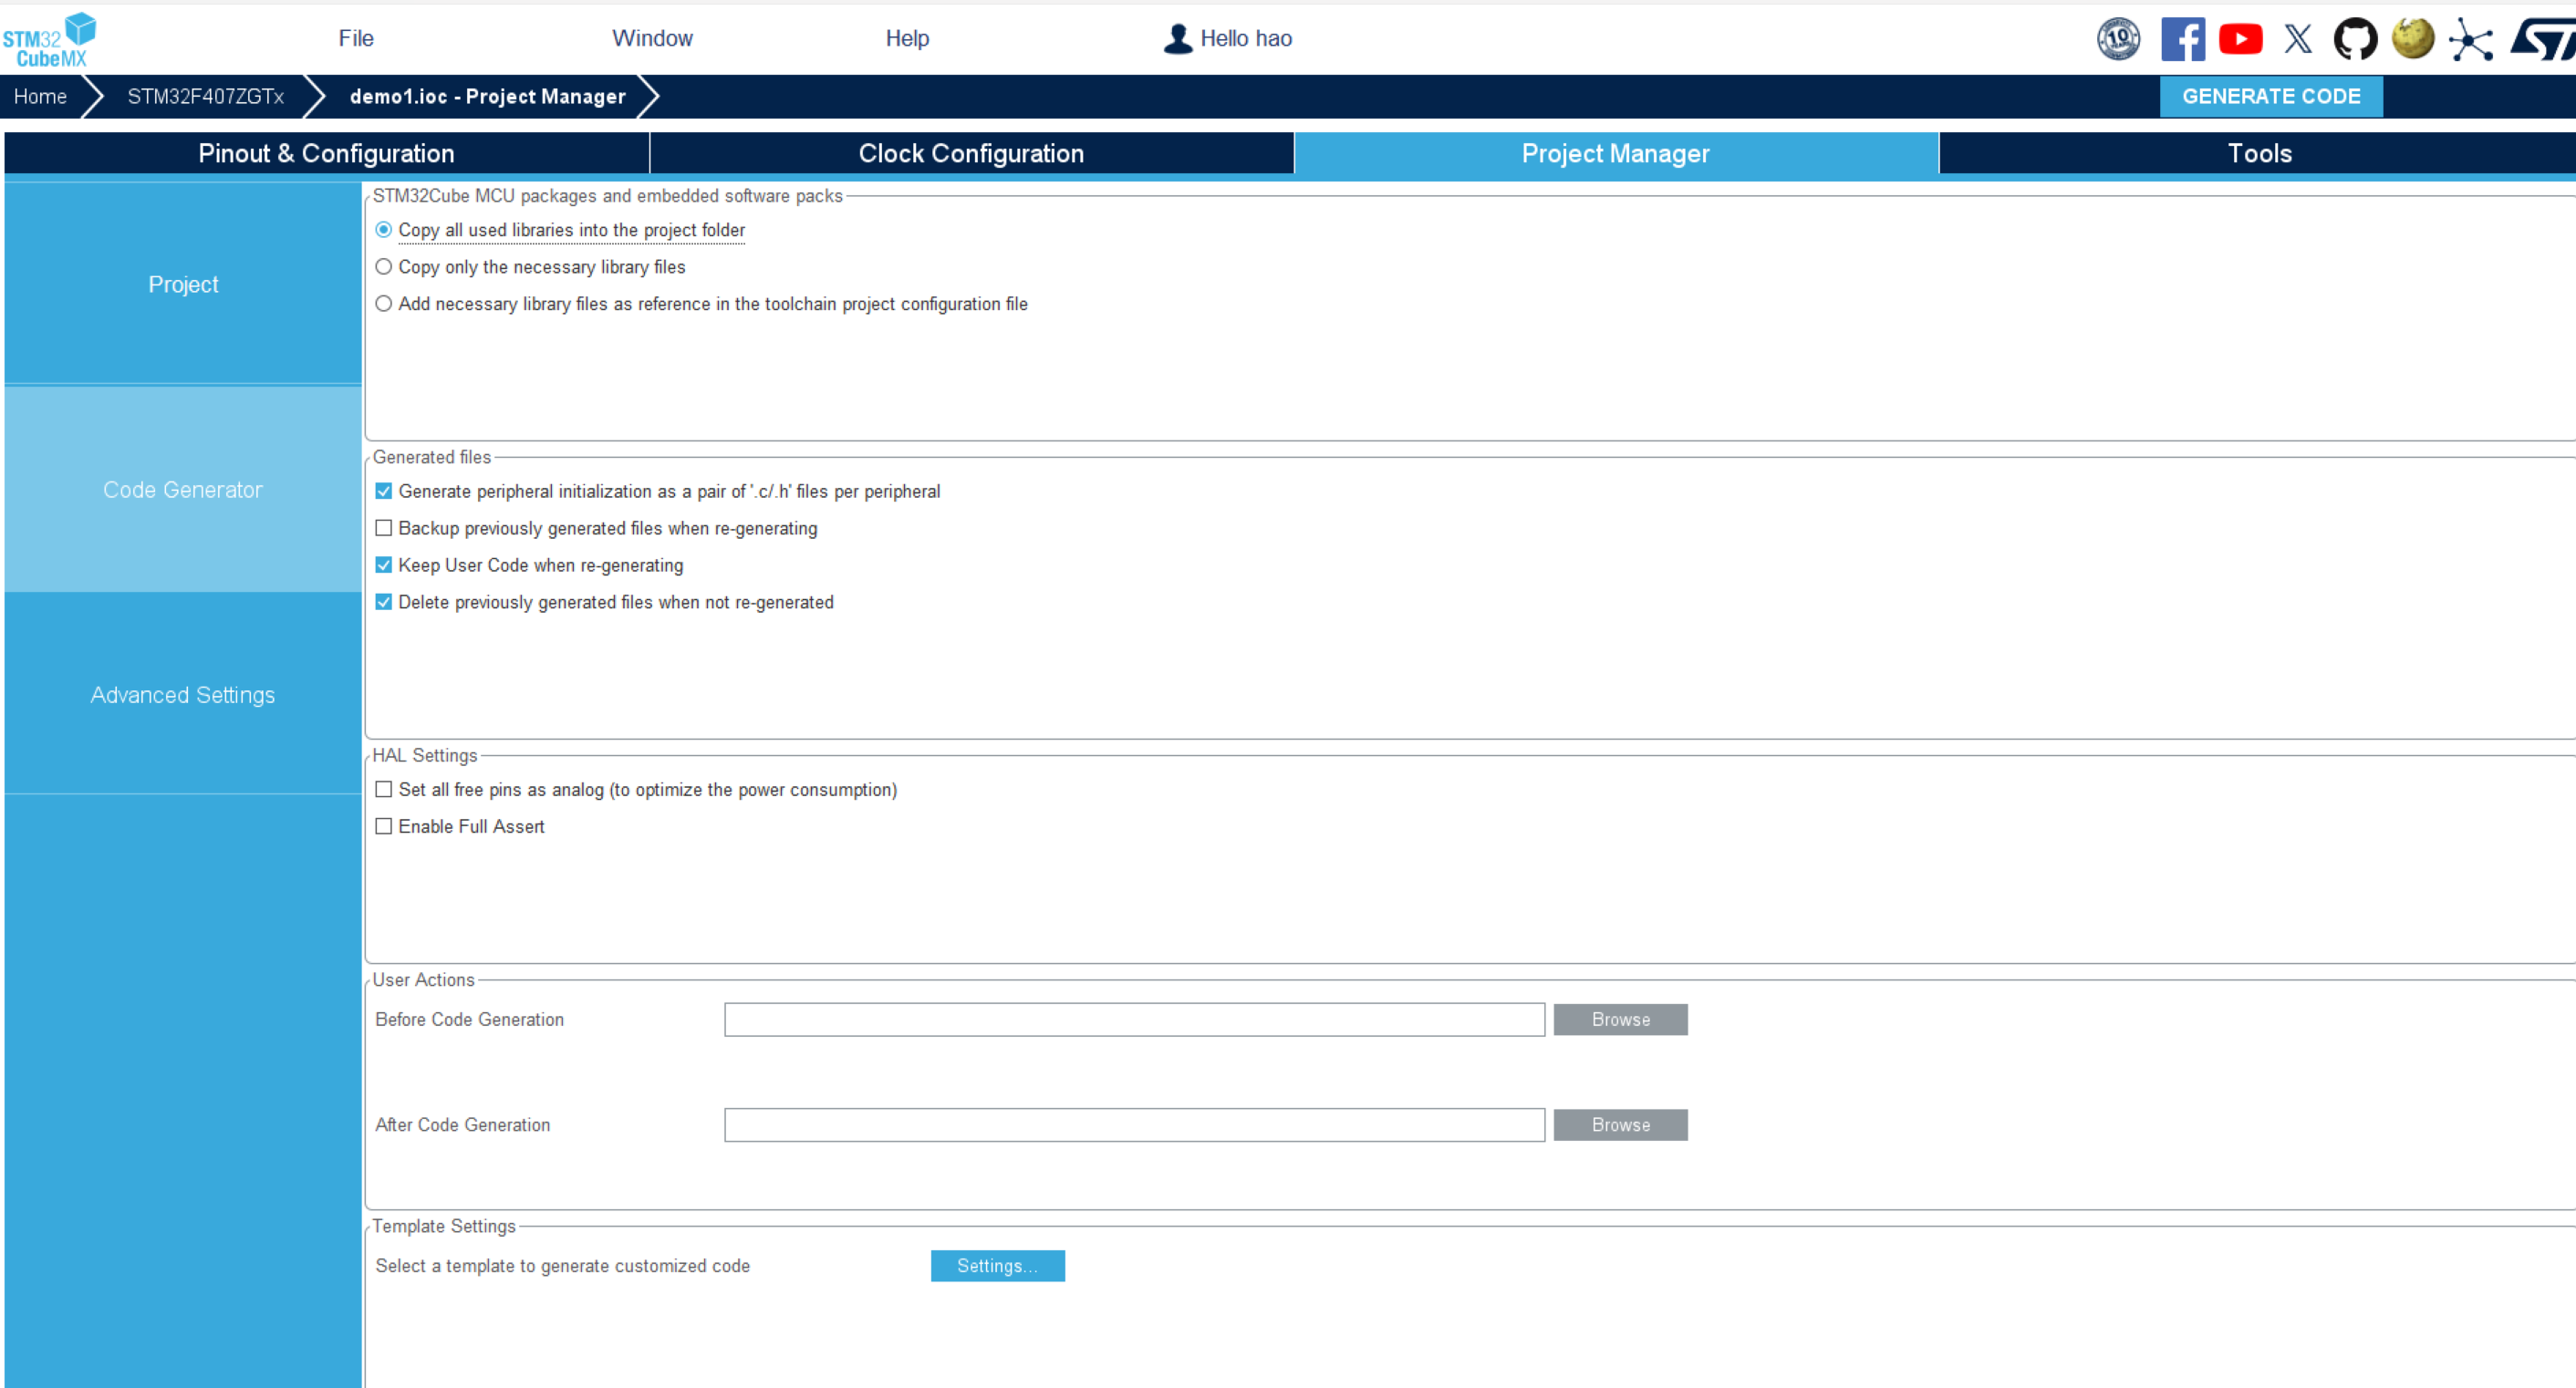Open Advanced Settings side panel

pos(182,695)
